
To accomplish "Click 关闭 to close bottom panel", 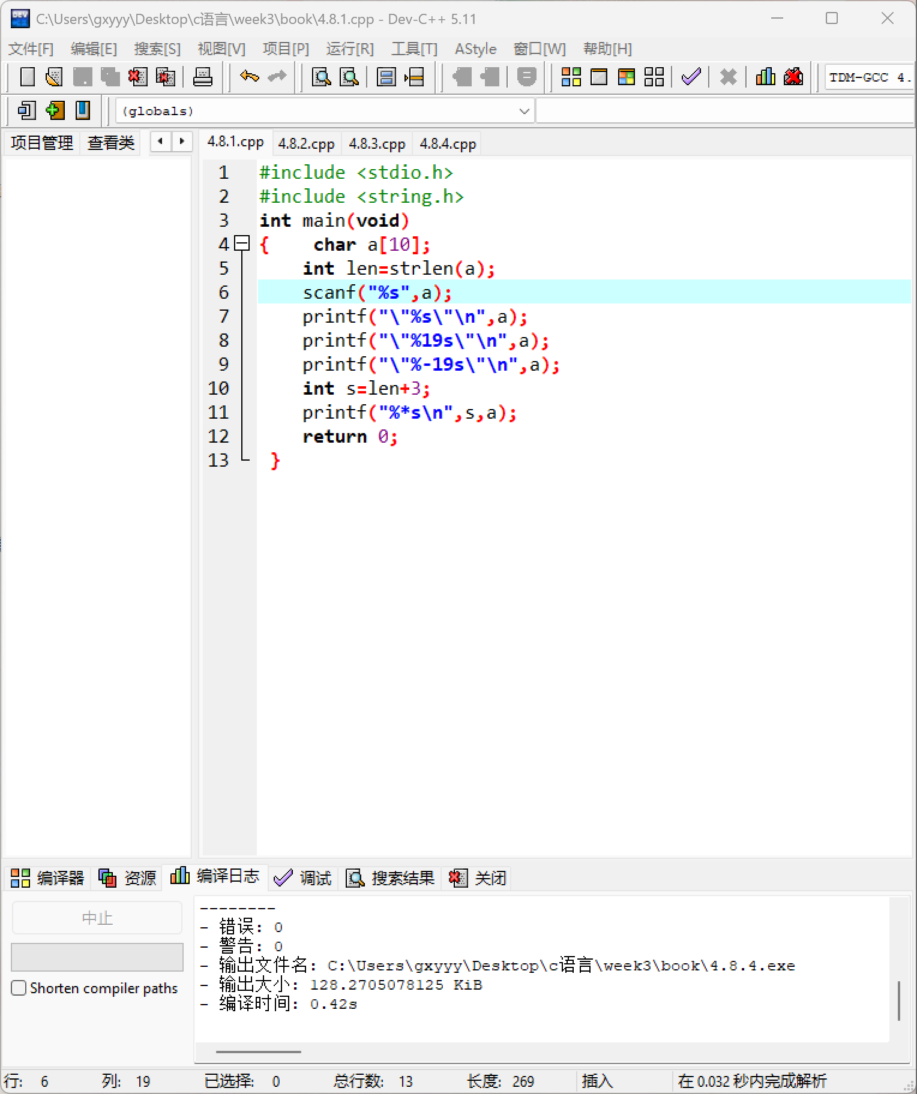I will click(x=478, y=878).
